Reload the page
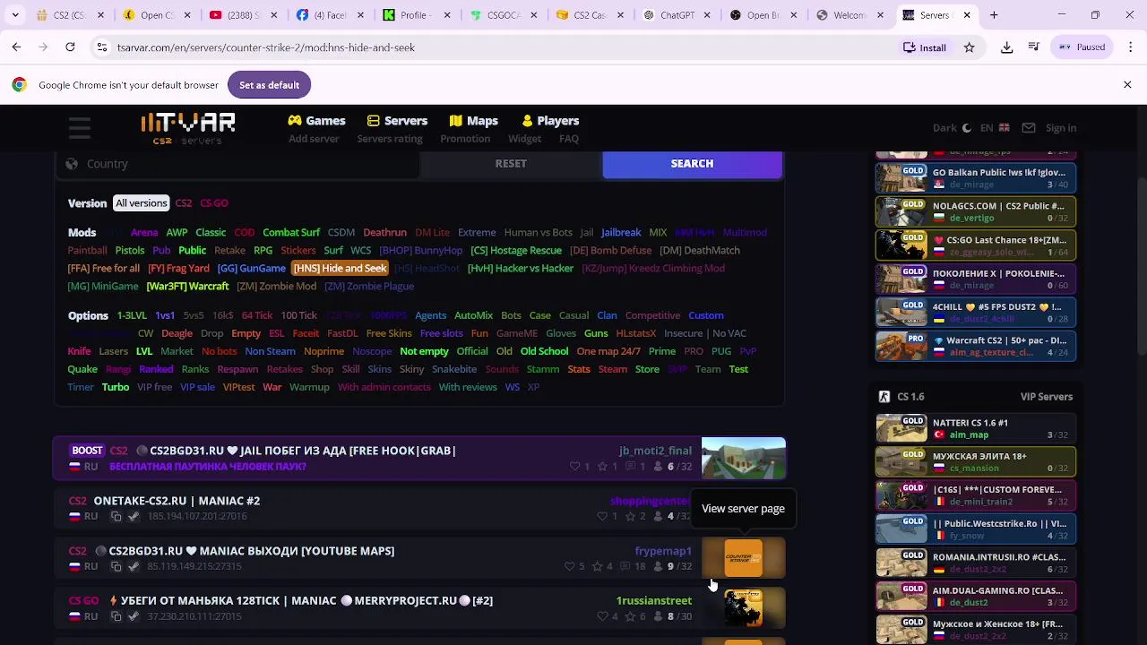The image size is (1147, 645). click(x=70, y=47)
